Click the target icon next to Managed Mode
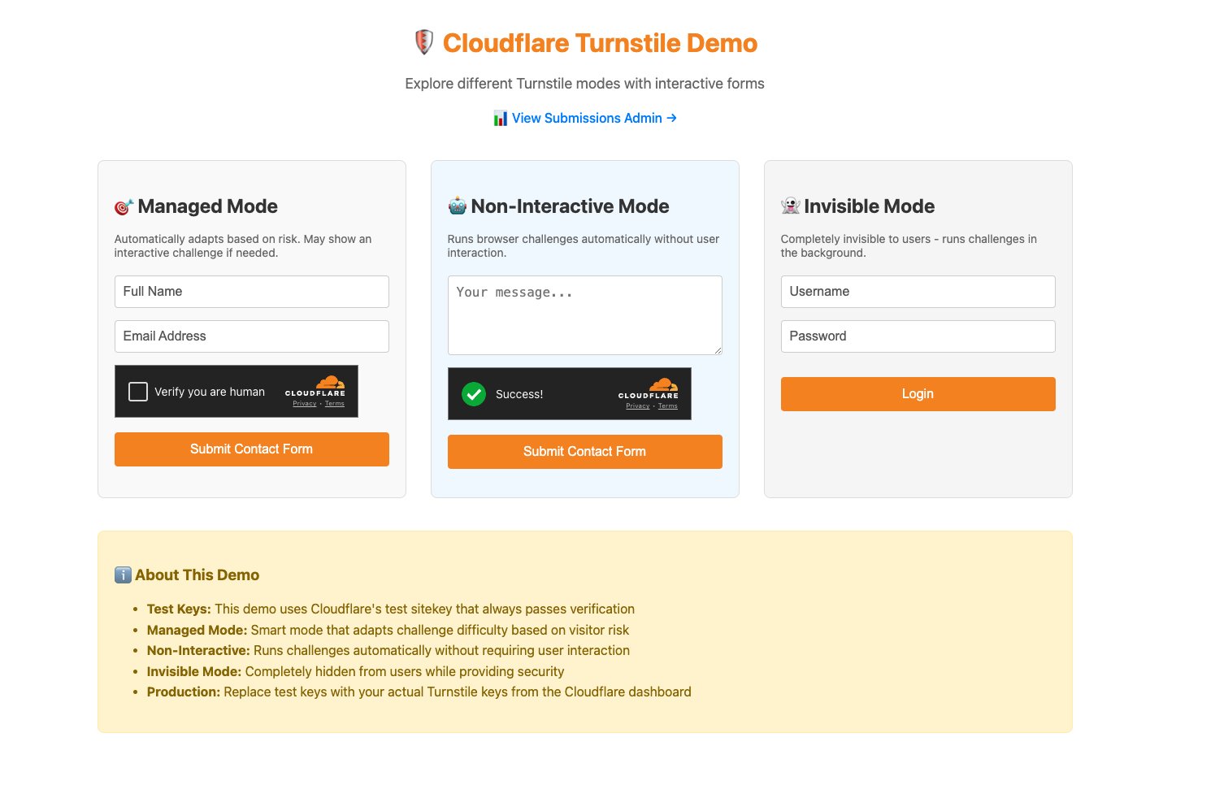This screenshot has width=1215, height=811. [x=124, y=207]
